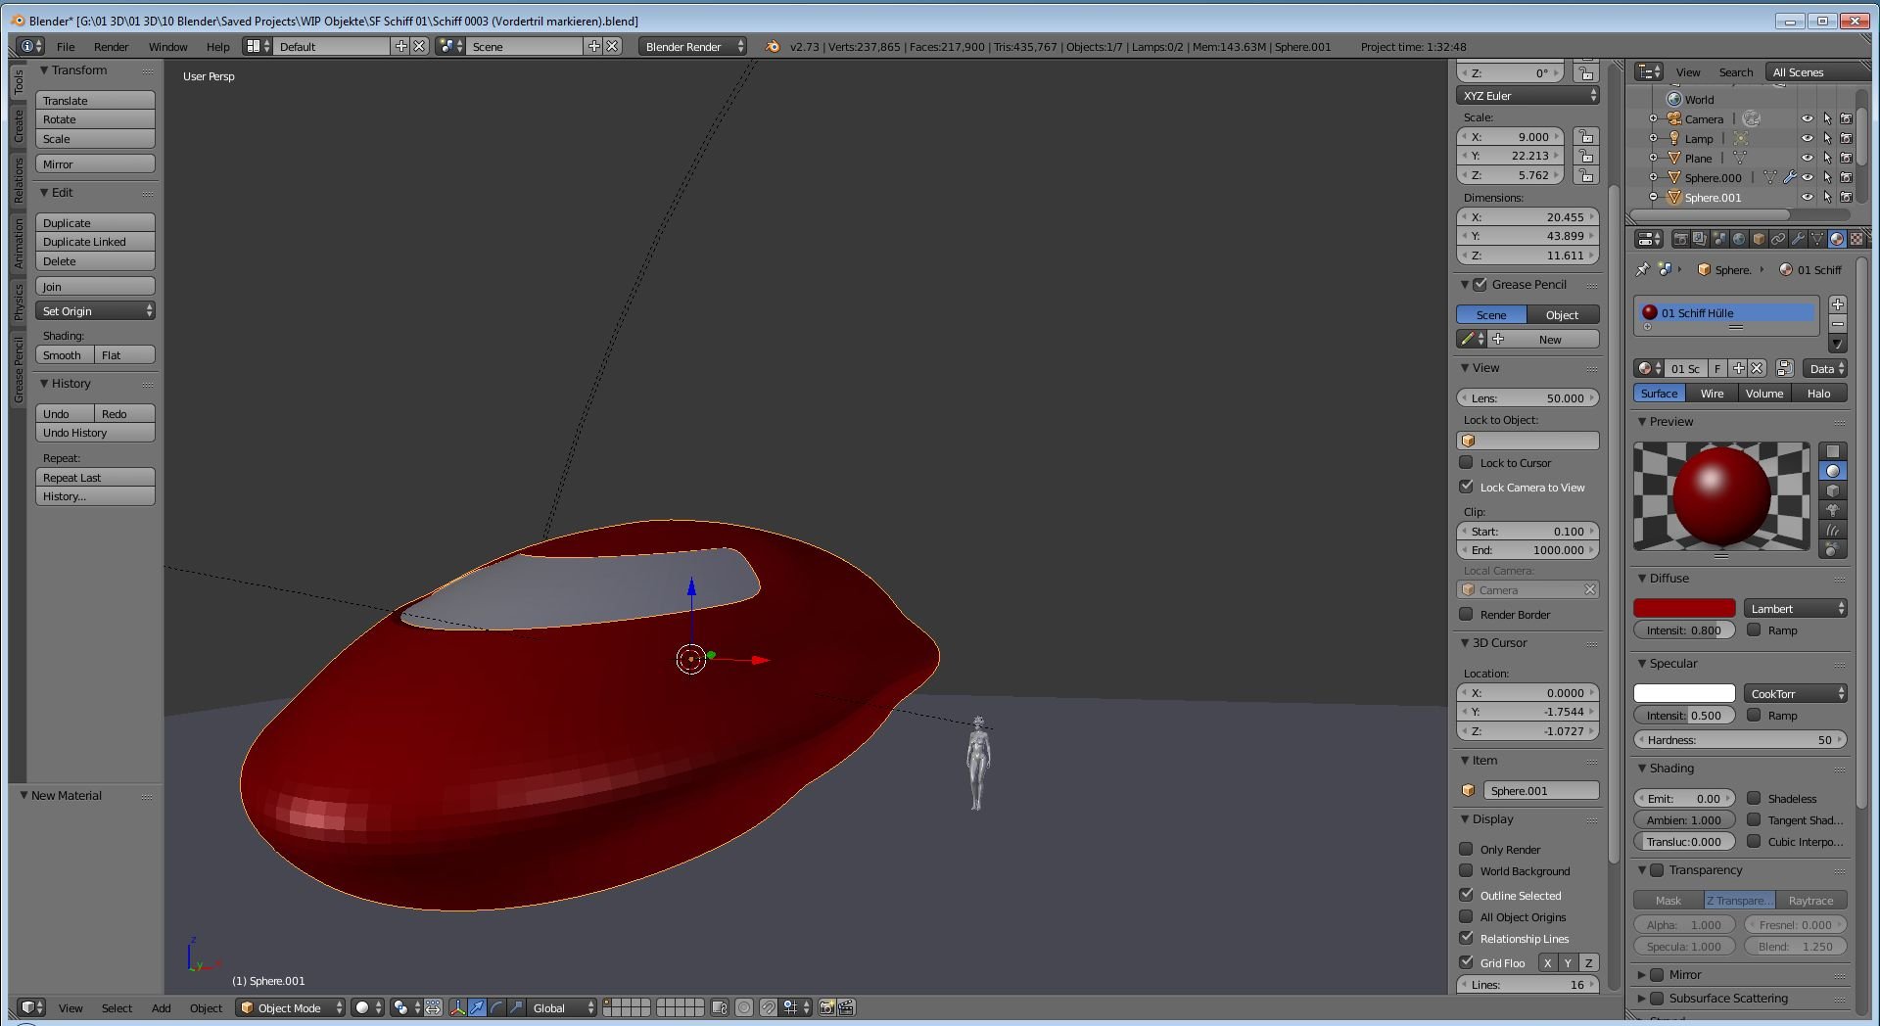Click the Duplicate Linked button
This screenshot has height=1026, width=1880.
tap(95, 242)
